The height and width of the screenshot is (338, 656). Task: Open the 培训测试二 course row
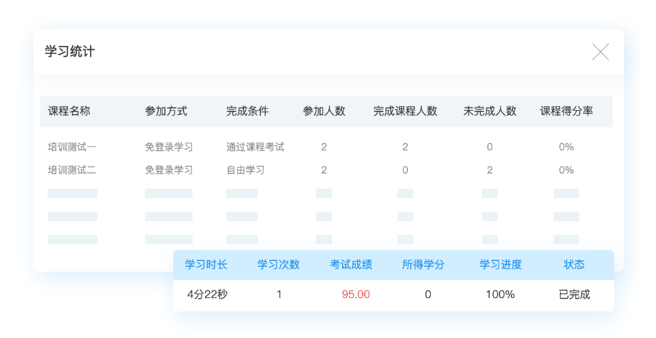point(72,170)
